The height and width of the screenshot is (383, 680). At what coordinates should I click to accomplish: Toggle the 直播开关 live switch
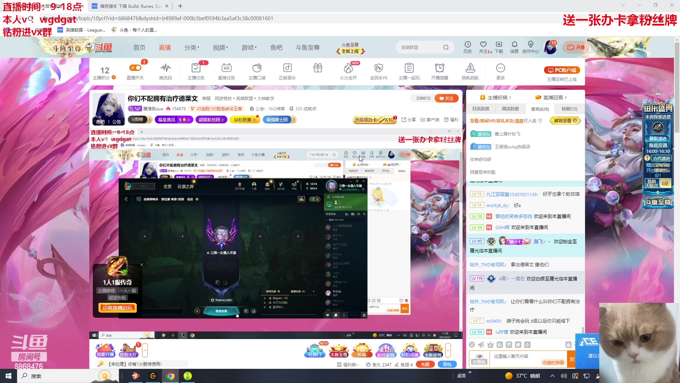click(135, 68)
